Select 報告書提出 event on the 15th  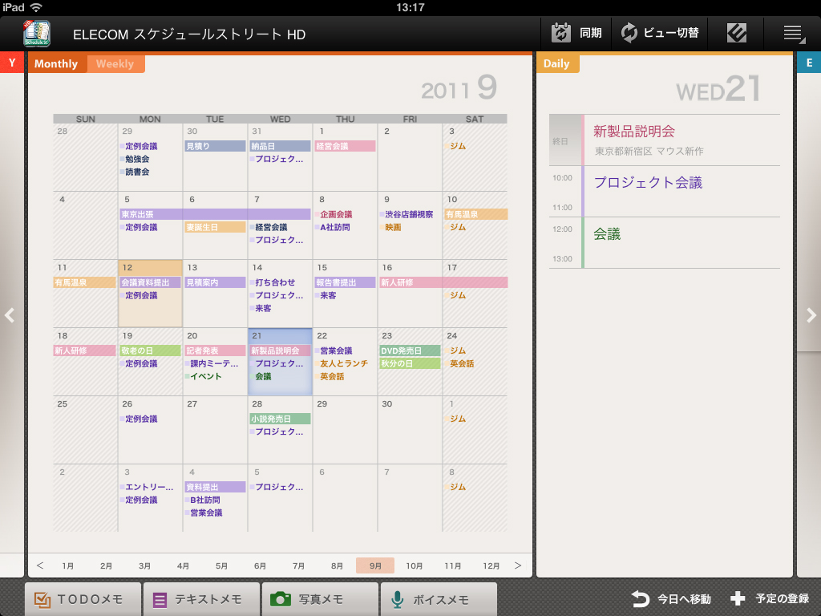345,282
